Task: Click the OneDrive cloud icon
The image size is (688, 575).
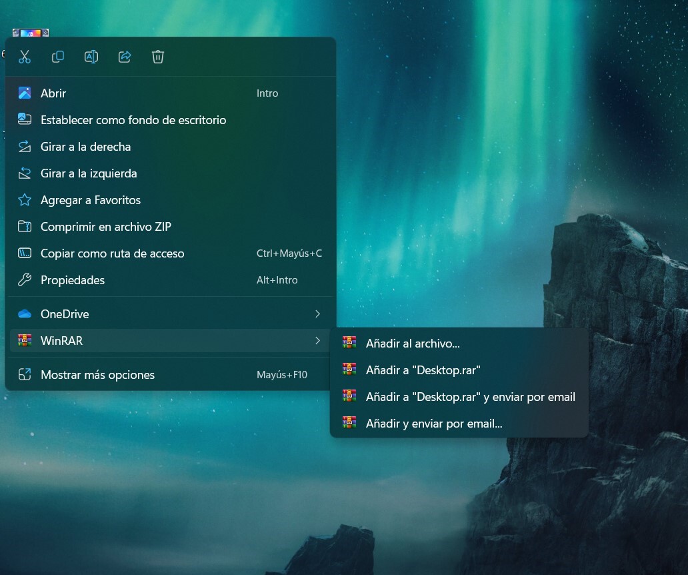Action: click(x=24, y=314)
